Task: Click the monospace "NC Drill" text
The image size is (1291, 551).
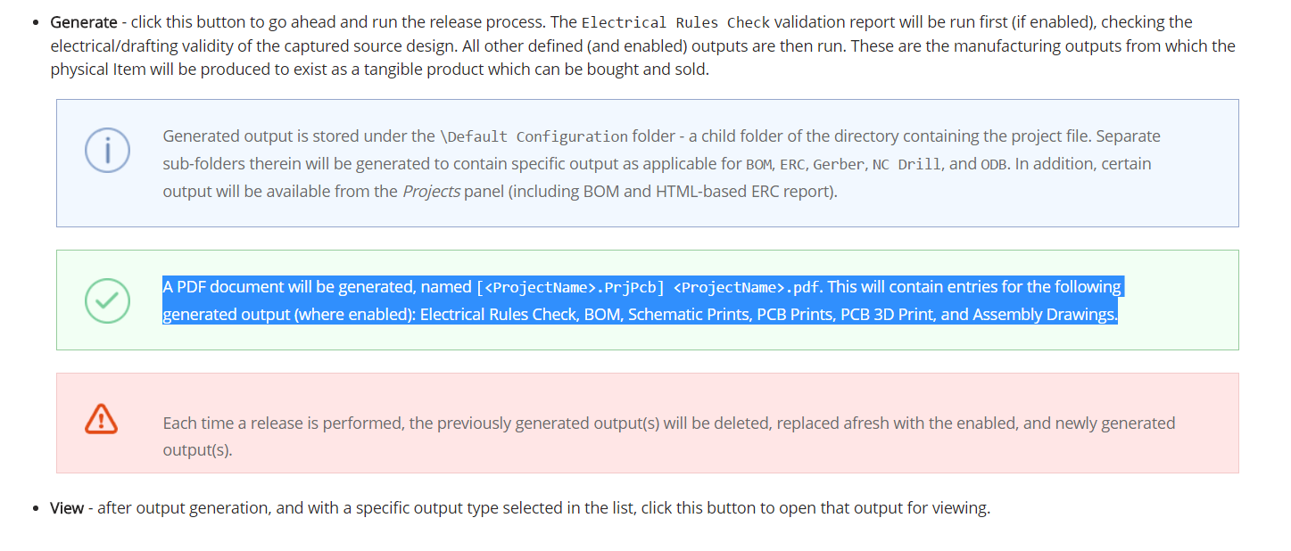Action: (906, 164)
